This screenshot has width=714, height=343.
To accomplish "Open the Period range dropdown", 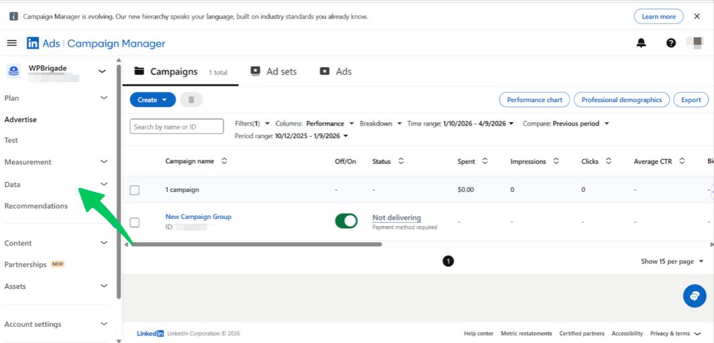I will click(x=292, y=136).
